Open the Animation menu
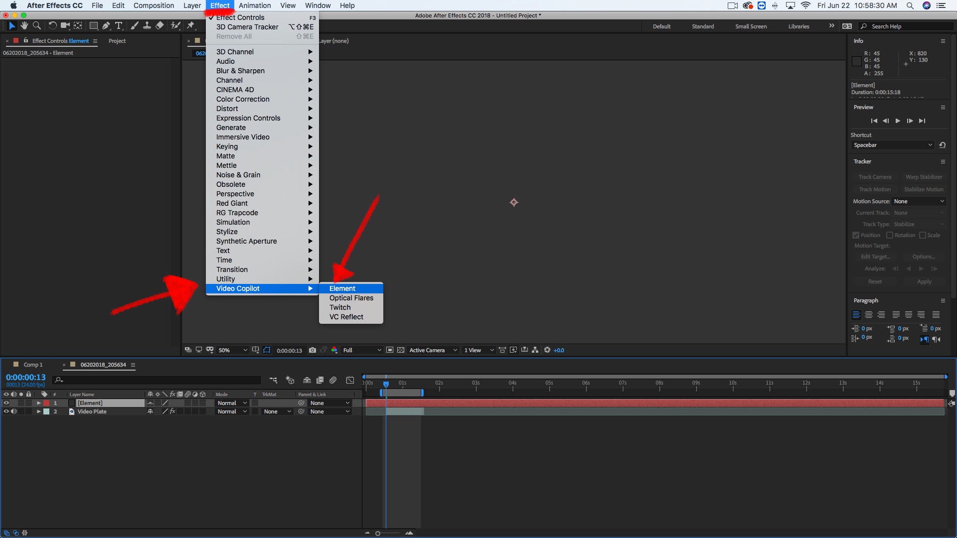 tap(255, 5)
